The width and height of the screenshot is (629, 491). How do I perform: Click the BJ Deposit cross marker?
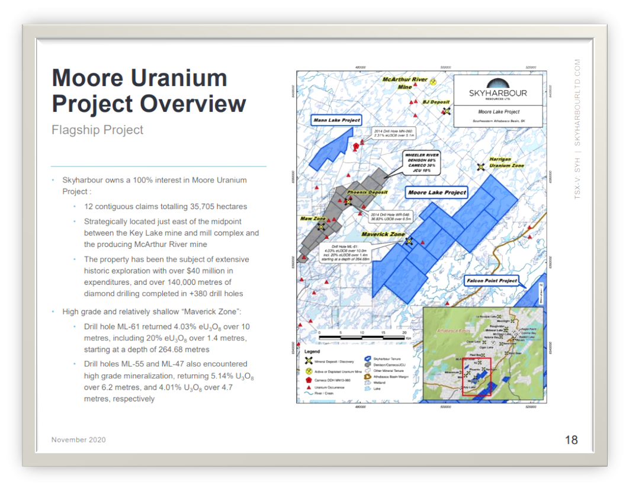click(x=447, y=111)
